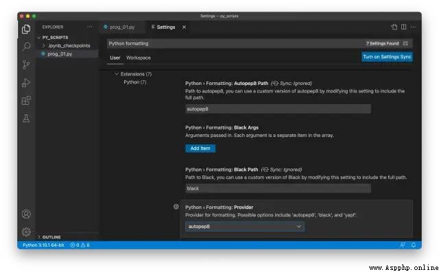Screen dimensions: 439x272
Task: Click the Formatting Provider setting title
Action: pyautogui.click(x=219, y=207)
